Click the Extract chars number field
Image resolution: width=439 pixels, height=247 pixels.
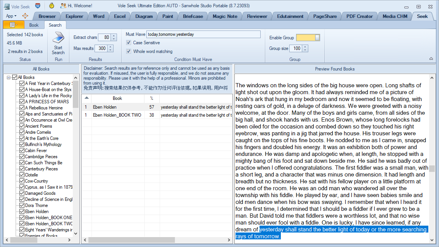(105, 37)
